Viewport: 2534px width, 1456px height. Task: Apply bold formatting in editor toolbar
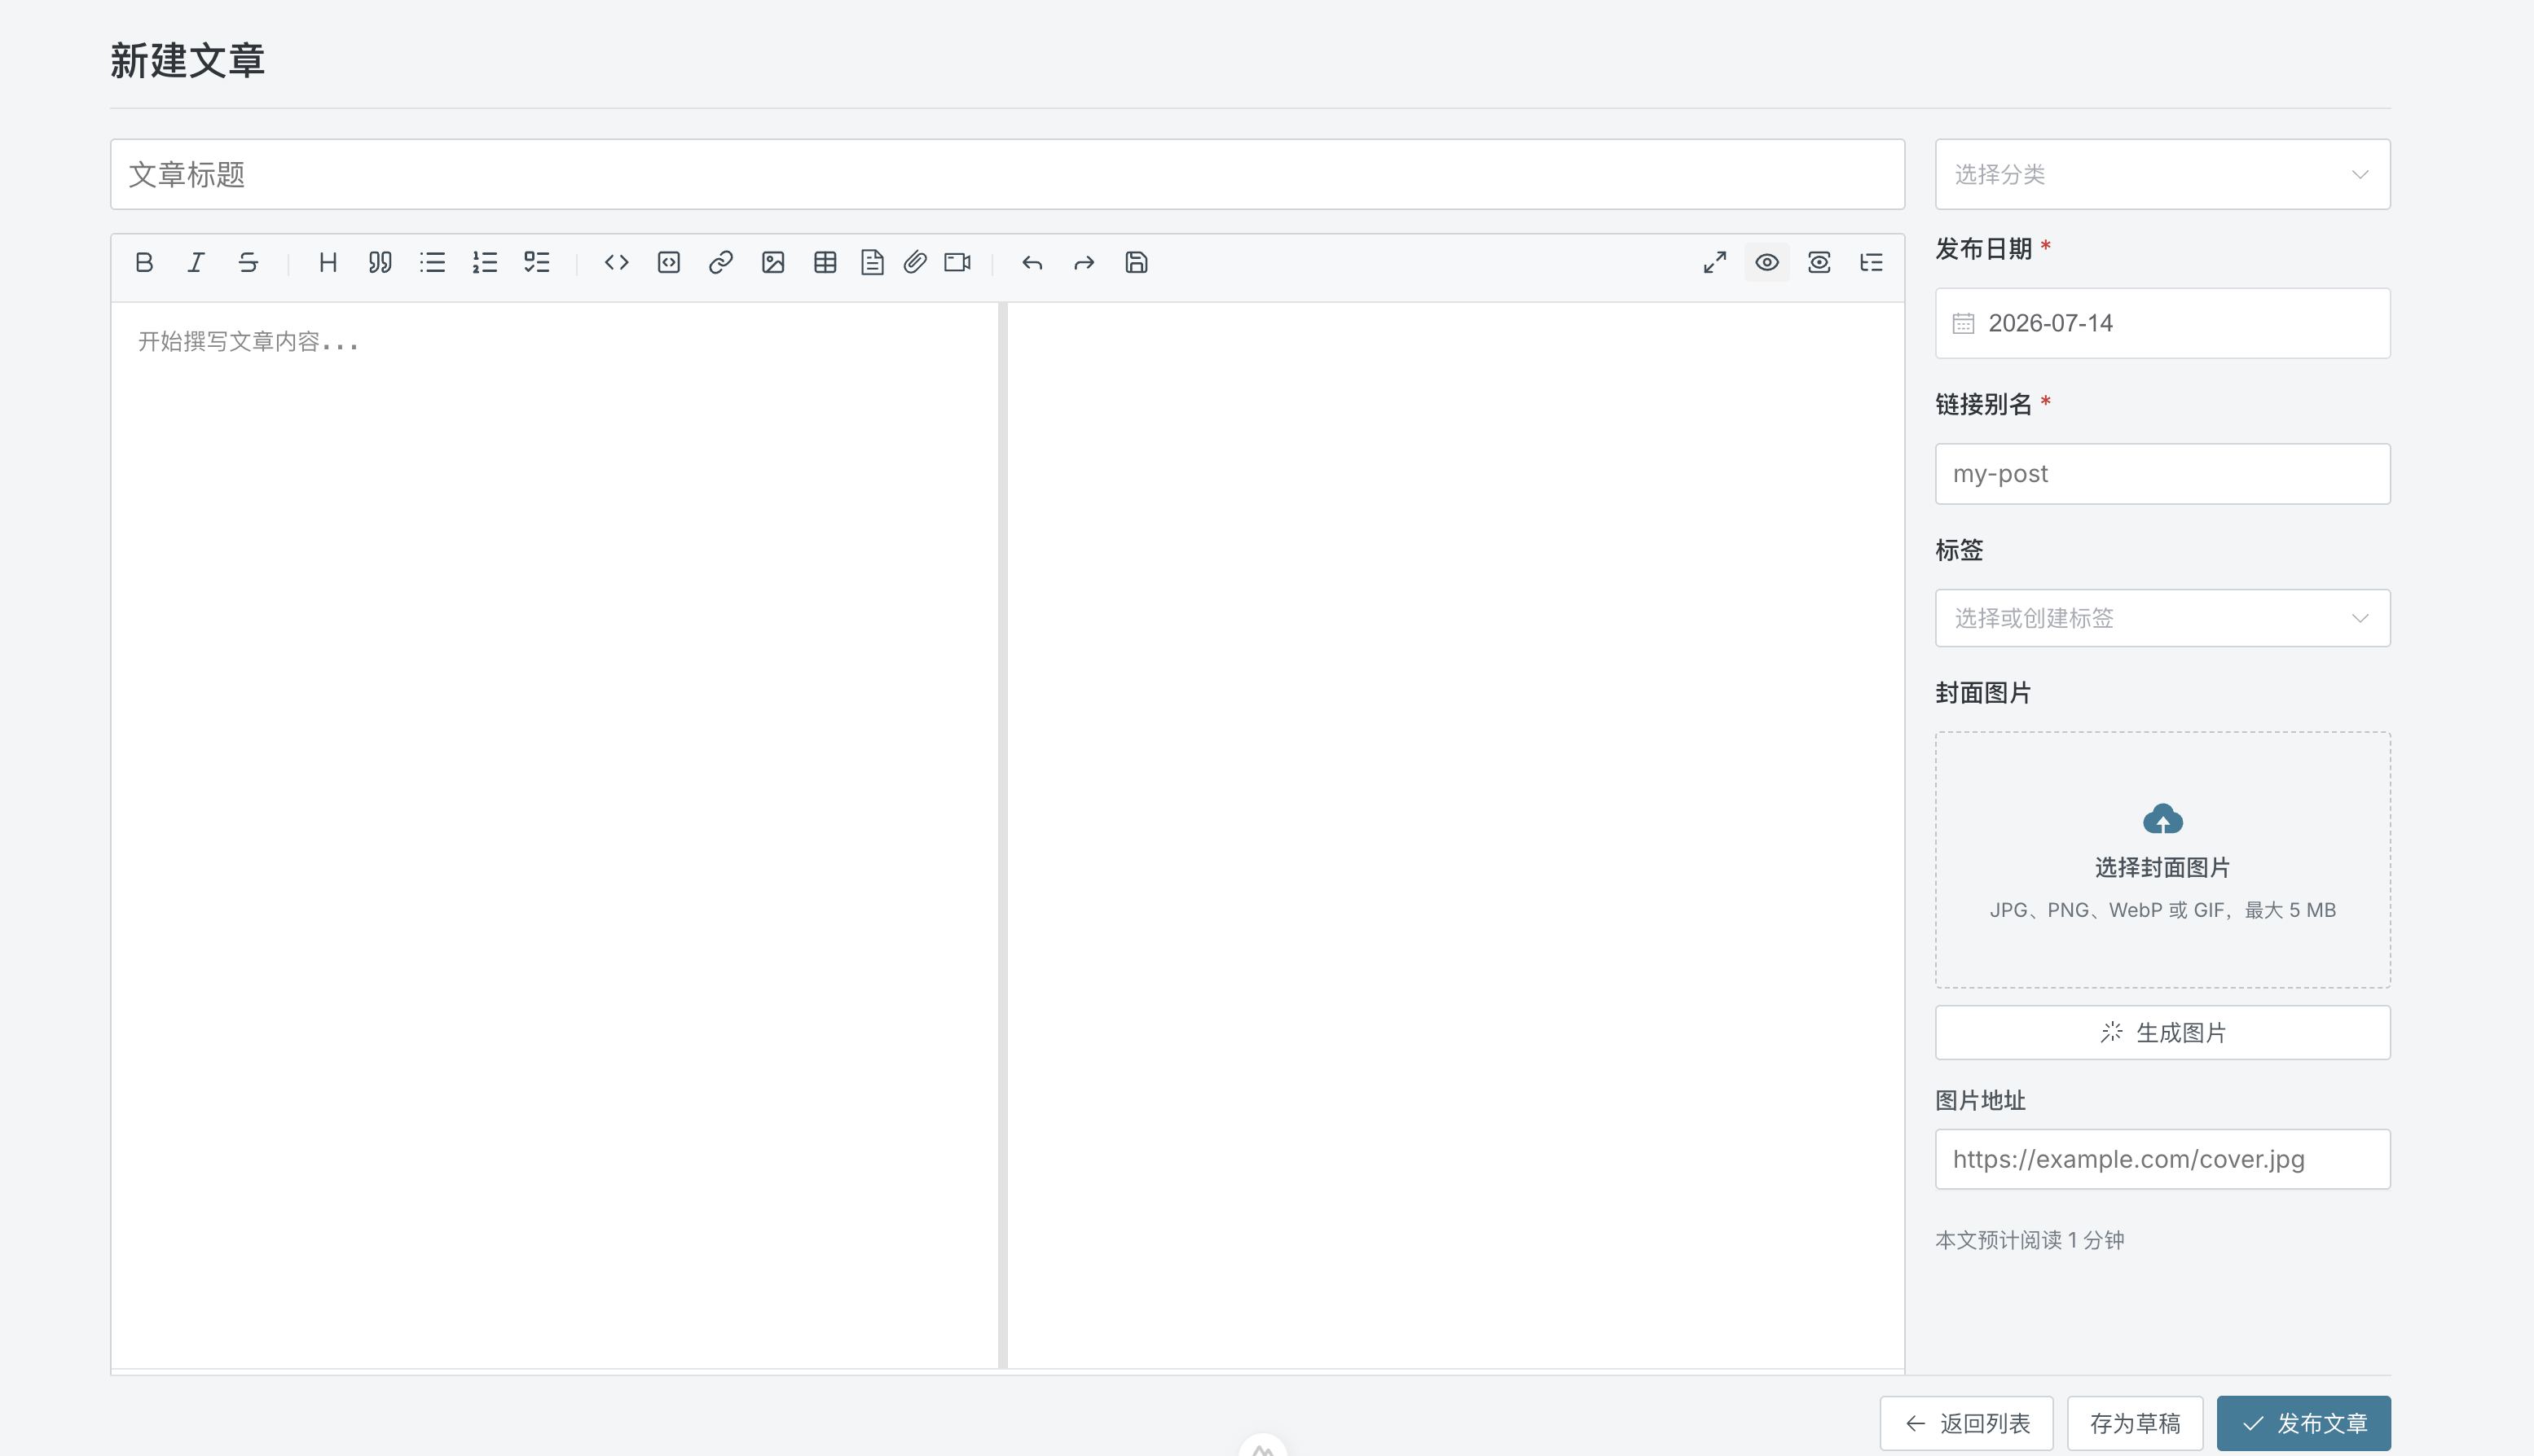(x=144, y=262)
